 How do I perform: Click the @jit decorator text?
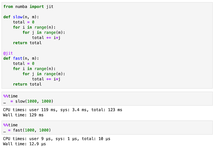coord(8,53)
